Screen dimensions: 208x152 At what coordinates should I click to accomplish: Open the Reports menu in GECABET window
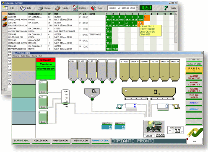tap(16, 56)
